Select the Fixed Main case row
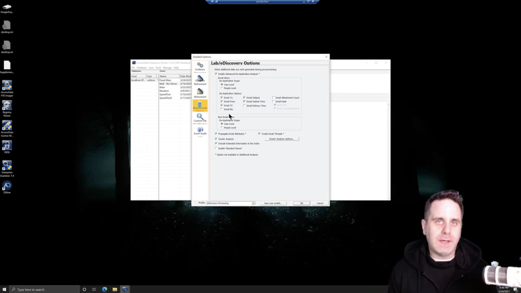The height and width of the screenshot is (293, 521). tap(175, 80)
